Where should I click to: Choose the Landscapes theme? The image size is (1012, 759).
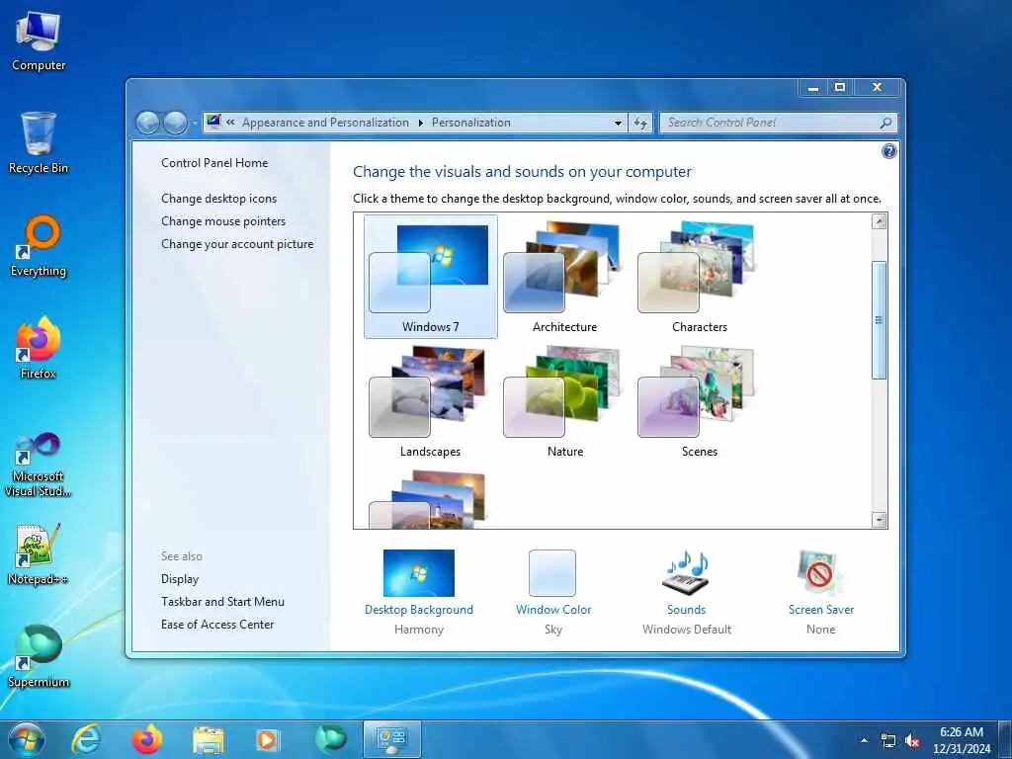click(431, 401)
